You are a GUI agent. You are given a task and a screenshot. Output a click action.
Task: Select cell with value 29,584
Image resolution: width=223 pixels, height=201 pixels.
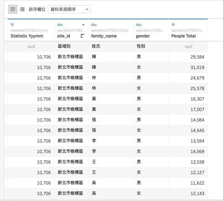point(188,57)
